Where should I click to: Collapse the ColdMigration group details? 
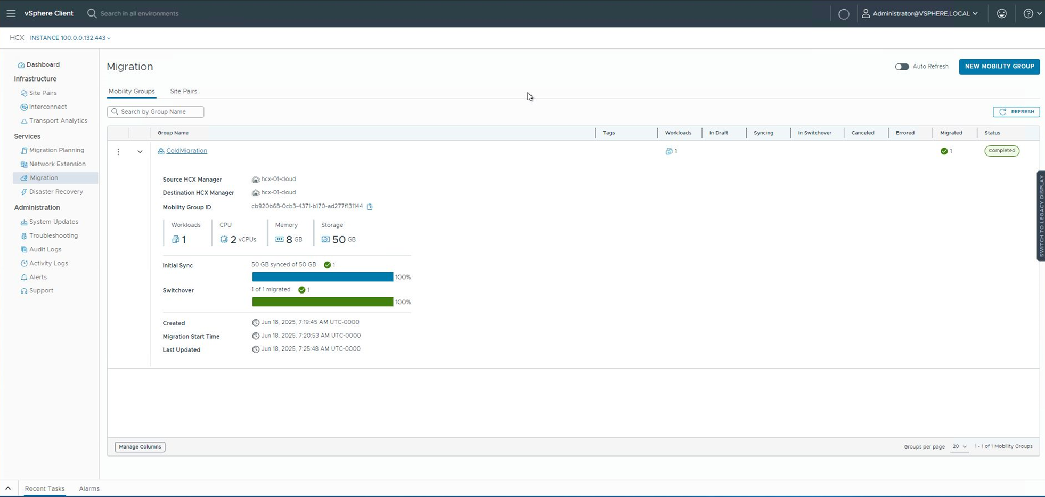point(140,152)
